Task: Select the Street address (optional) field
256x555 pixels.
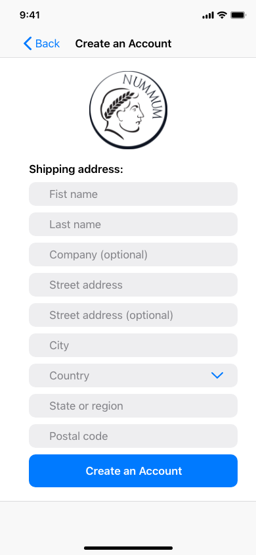Action: (x=133, y=315)
